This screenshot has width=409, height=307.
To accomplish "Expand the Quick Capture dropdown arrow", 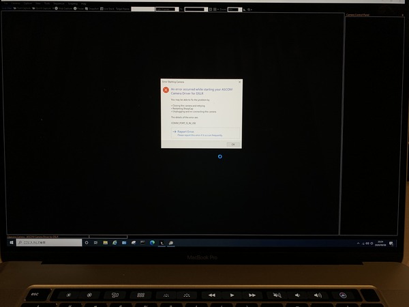I will tap(53, 8).
